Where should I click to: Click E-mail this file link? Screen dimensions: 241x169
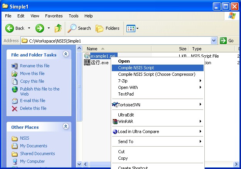coord(33,101)
